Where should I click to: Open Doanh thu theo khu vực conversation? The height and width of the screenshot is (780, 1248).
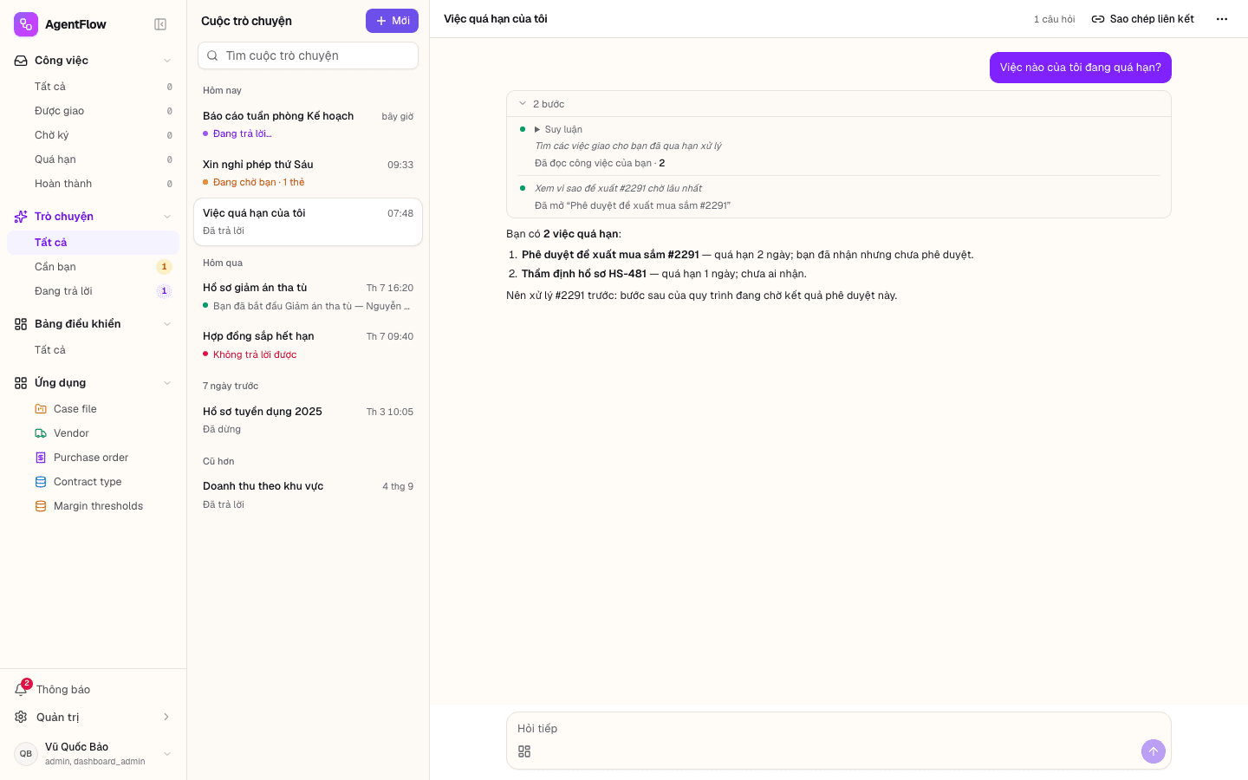tap(308, 495)
